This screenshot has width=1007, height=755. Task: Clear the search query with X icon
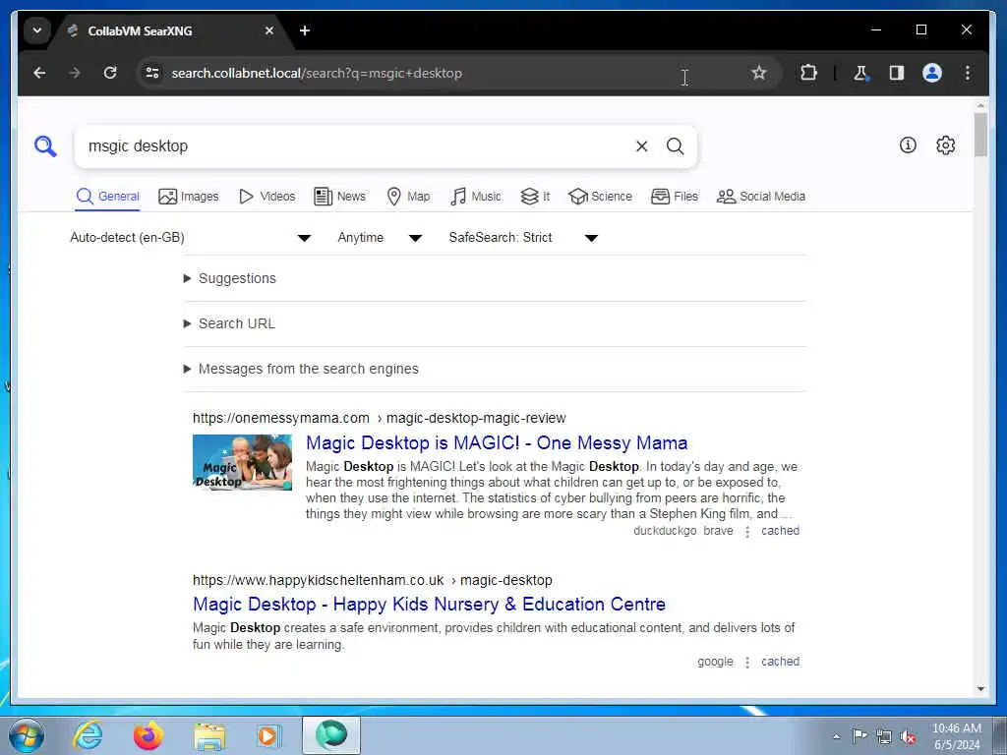tap(641, 146)
